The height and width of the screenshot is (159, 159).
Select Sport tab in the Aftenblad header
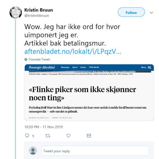[x=75, y=67]
